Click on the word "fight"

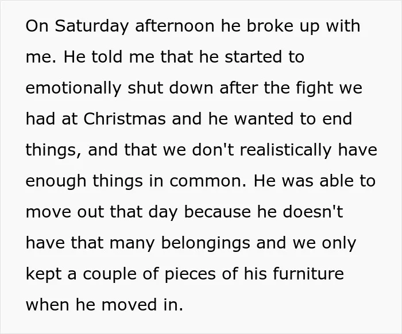315,88
